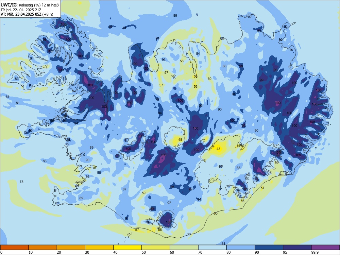Click the '30' legend scale label
The image size is (340, 255).
pos(87,252)
